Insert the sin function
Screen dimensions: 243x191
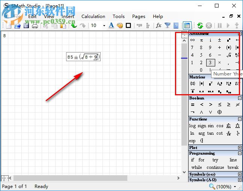(x=211, y=126)
